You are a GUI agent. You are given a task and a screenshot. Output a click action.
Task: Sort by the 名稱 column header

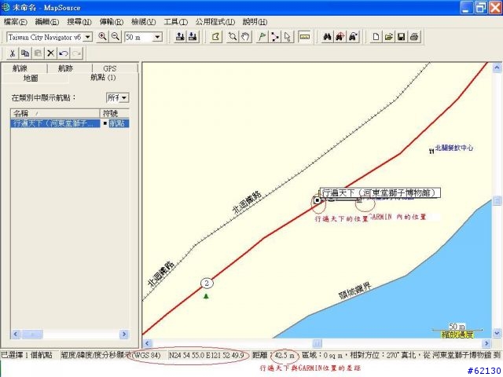pyautogui.click(x=55, y=113)
